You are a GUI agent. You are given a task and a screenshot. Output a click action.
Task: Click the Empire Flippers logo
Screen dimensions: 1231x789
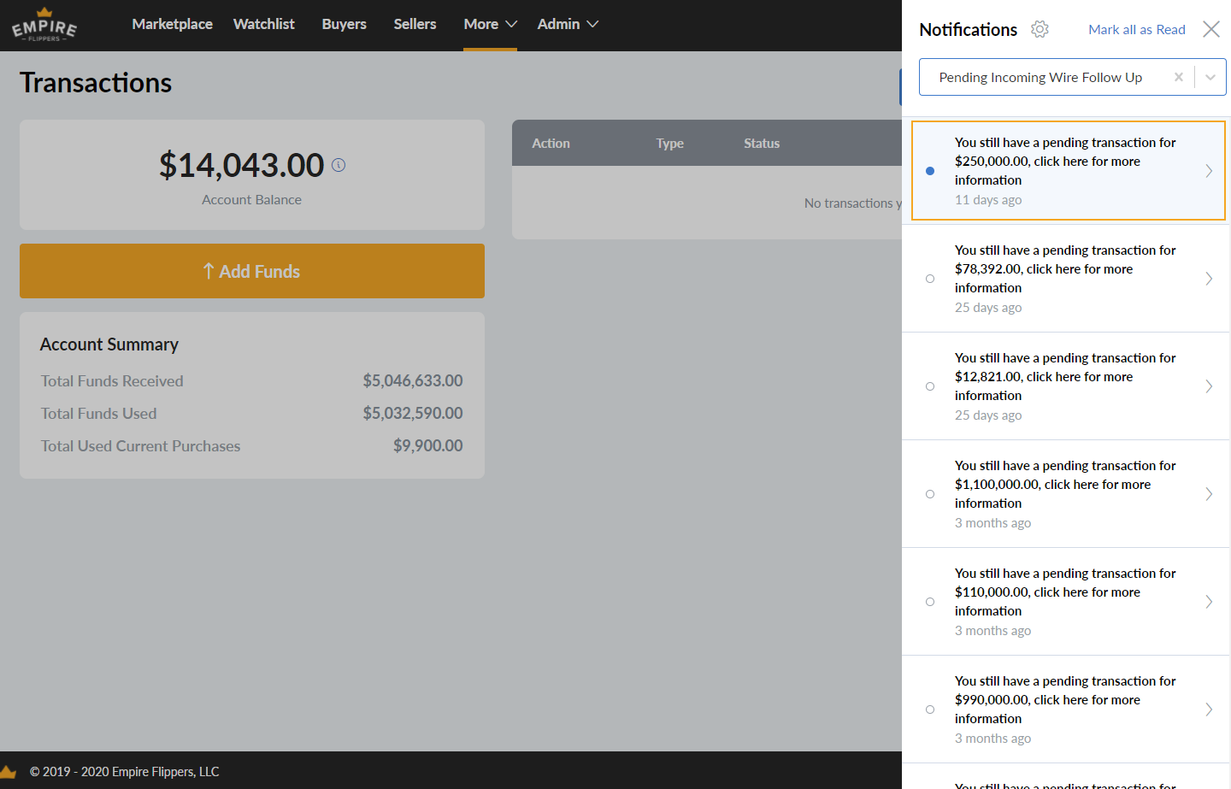[x=44, y=25]
